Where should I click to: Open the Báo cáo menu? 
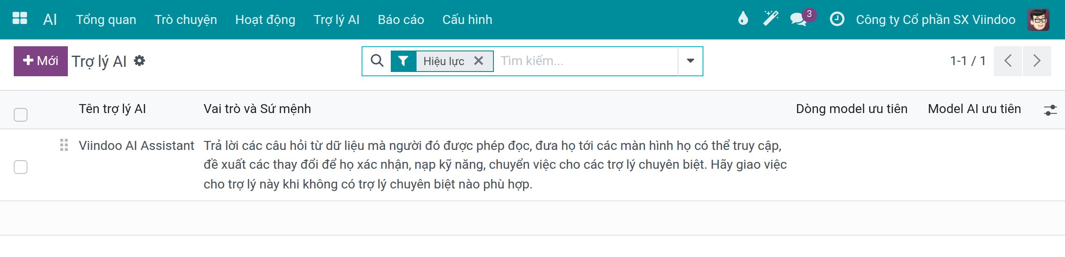(401, 20)
